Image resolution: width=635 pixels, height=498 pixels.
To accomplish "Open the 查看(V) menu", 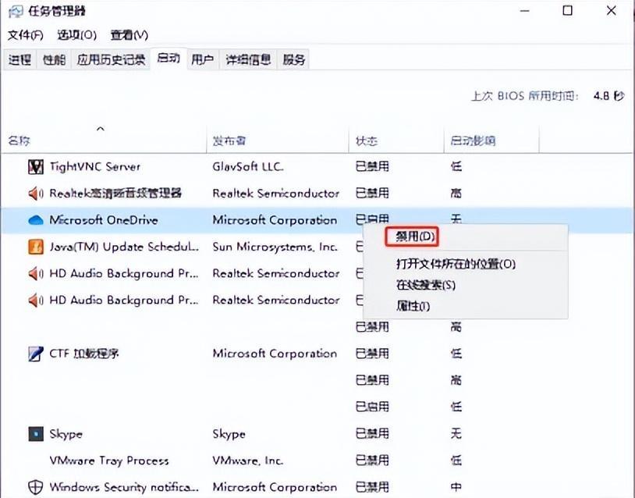I will click(x=129, y=35).
